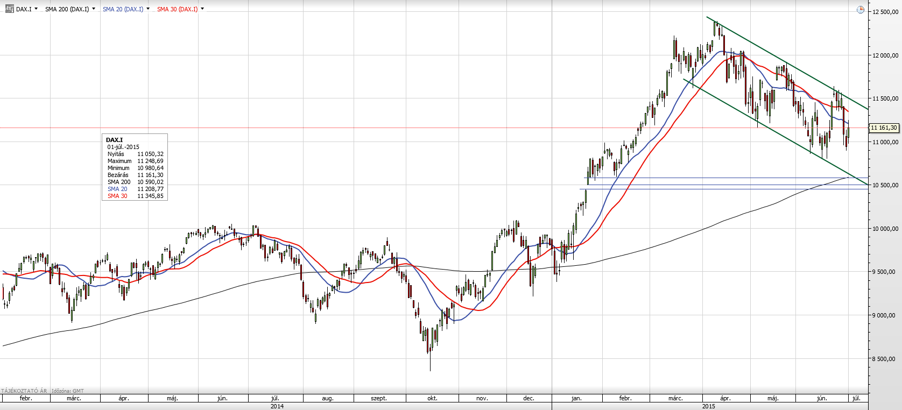
Task: Click the 10 000,00 price axis label
Action: click(x=885, y=229)
